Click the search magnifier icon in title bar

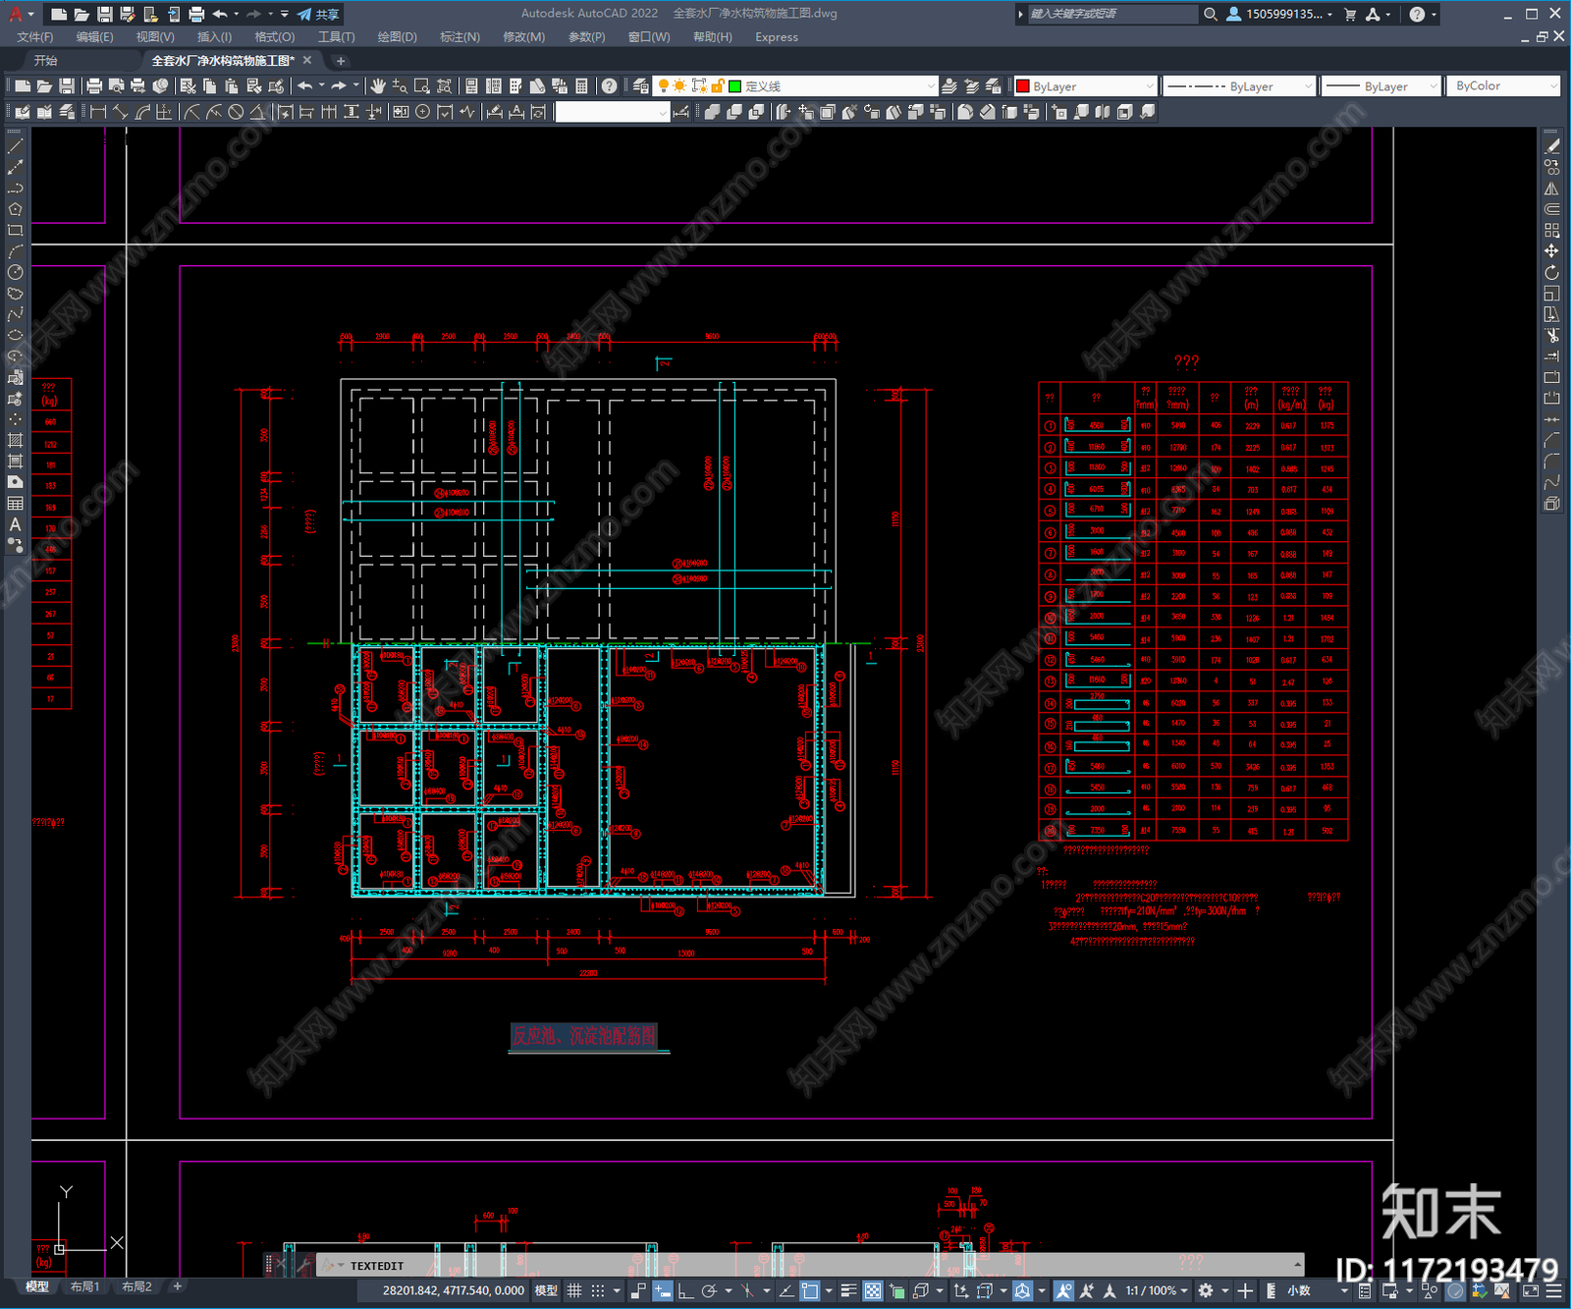pos(1211,14)
